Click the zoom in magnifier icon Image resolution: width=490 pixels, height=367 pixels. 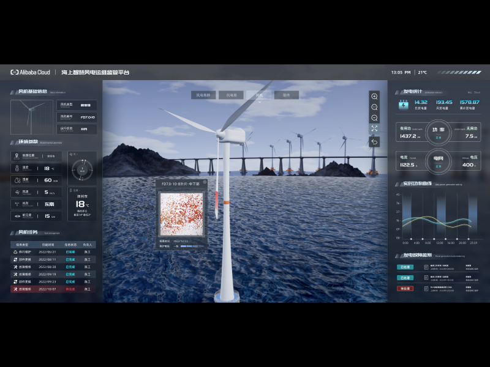pos(374,96)
